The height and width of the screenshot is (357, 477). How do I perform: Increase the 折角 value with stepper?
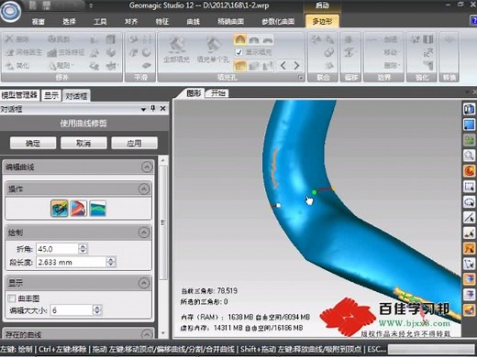coord(83,246)
